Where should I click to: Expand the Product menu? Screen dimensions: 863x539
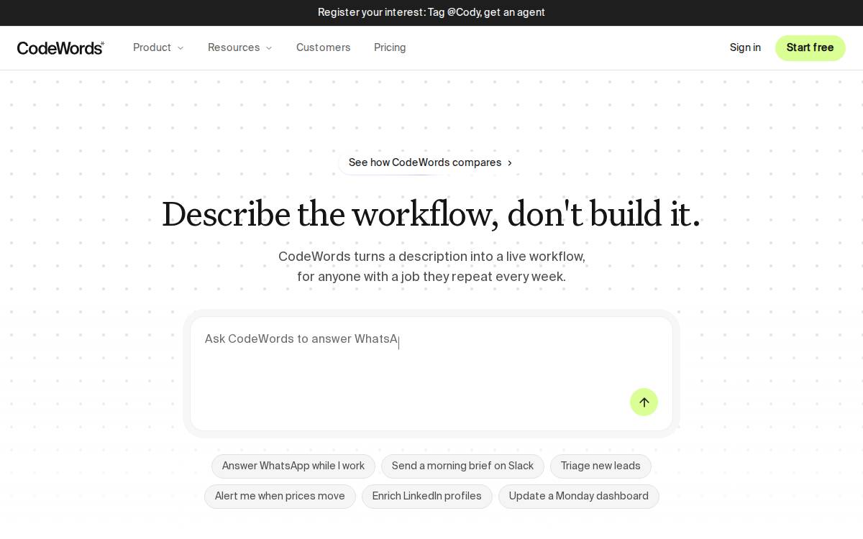[158, 47]
